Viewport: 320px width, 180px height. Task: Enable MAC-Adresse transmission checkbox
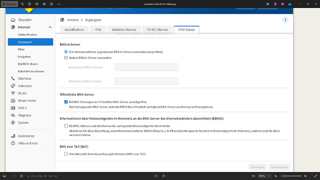point(66,126)
